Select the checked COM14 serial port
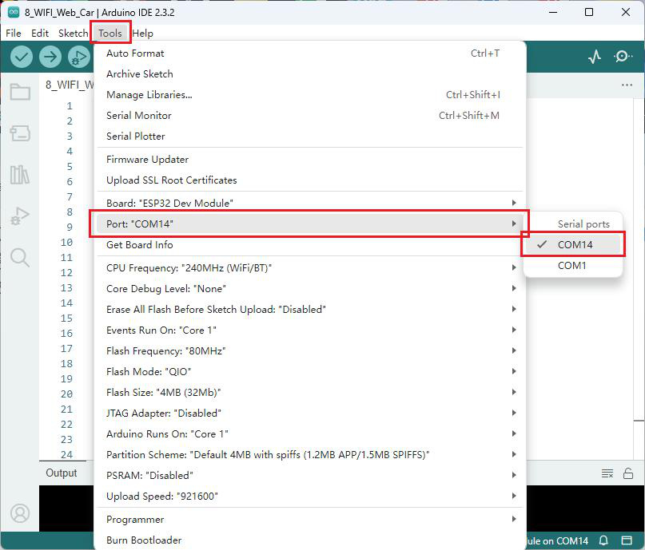 tap(573, 244)
